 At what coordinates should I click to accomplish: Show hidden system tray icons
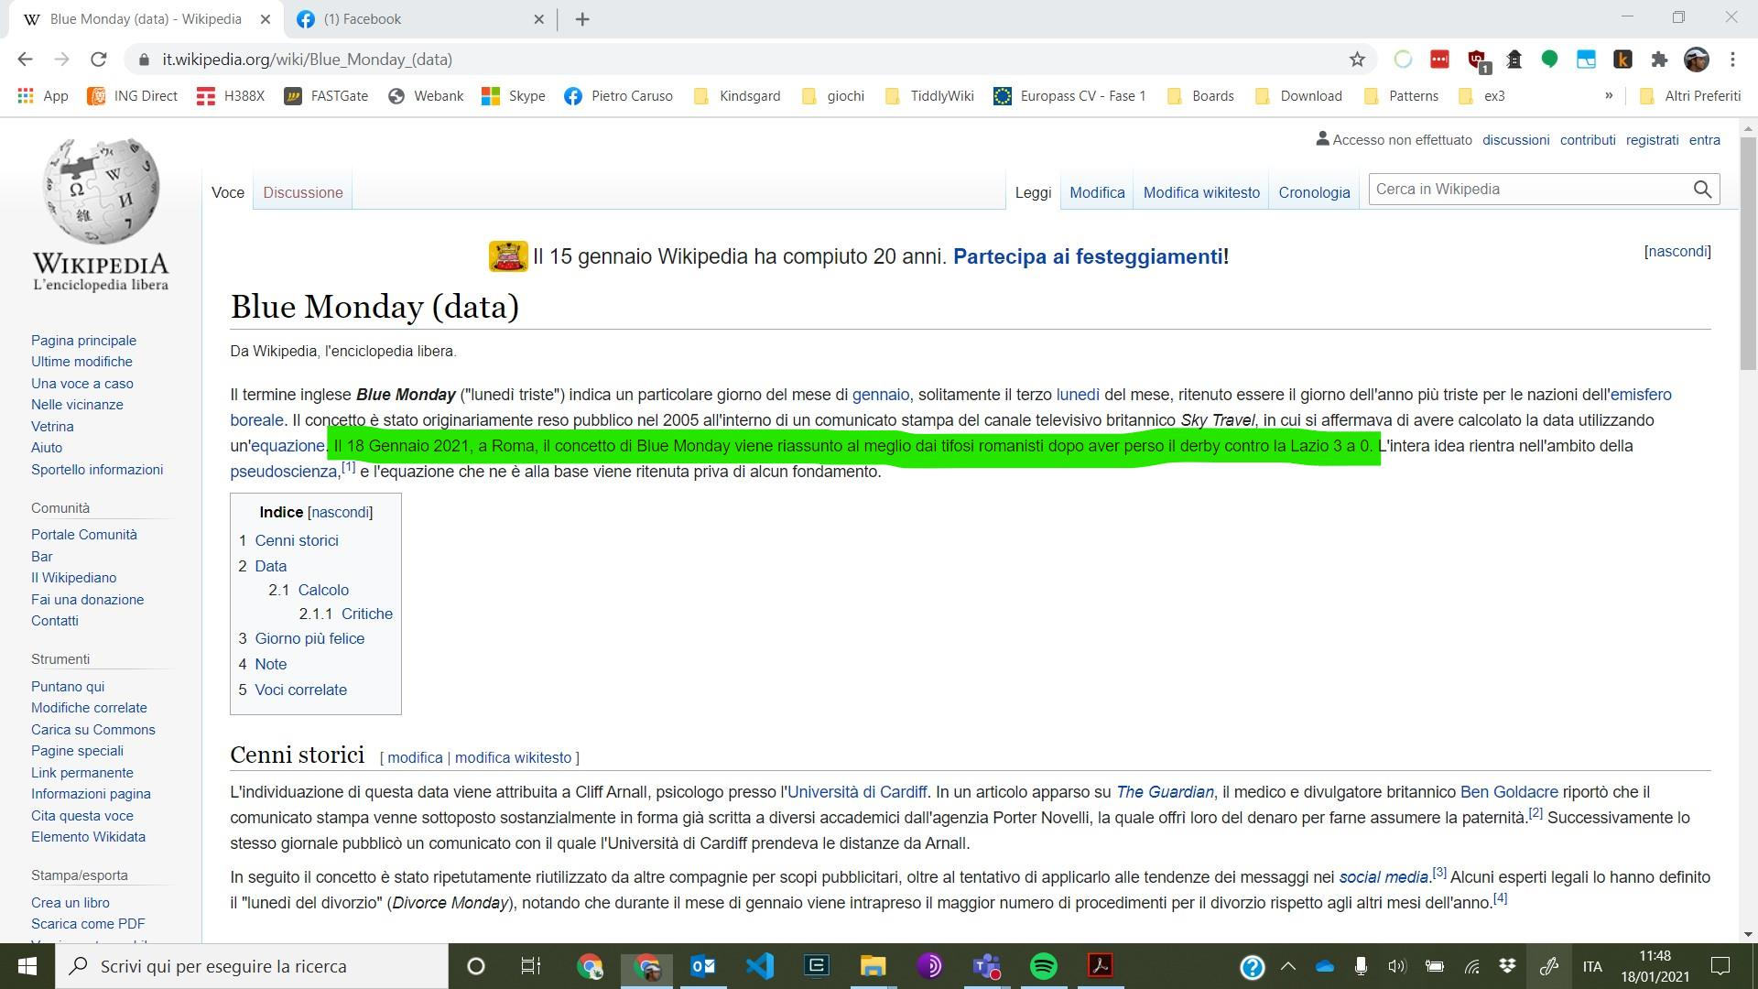[1288, 966]
